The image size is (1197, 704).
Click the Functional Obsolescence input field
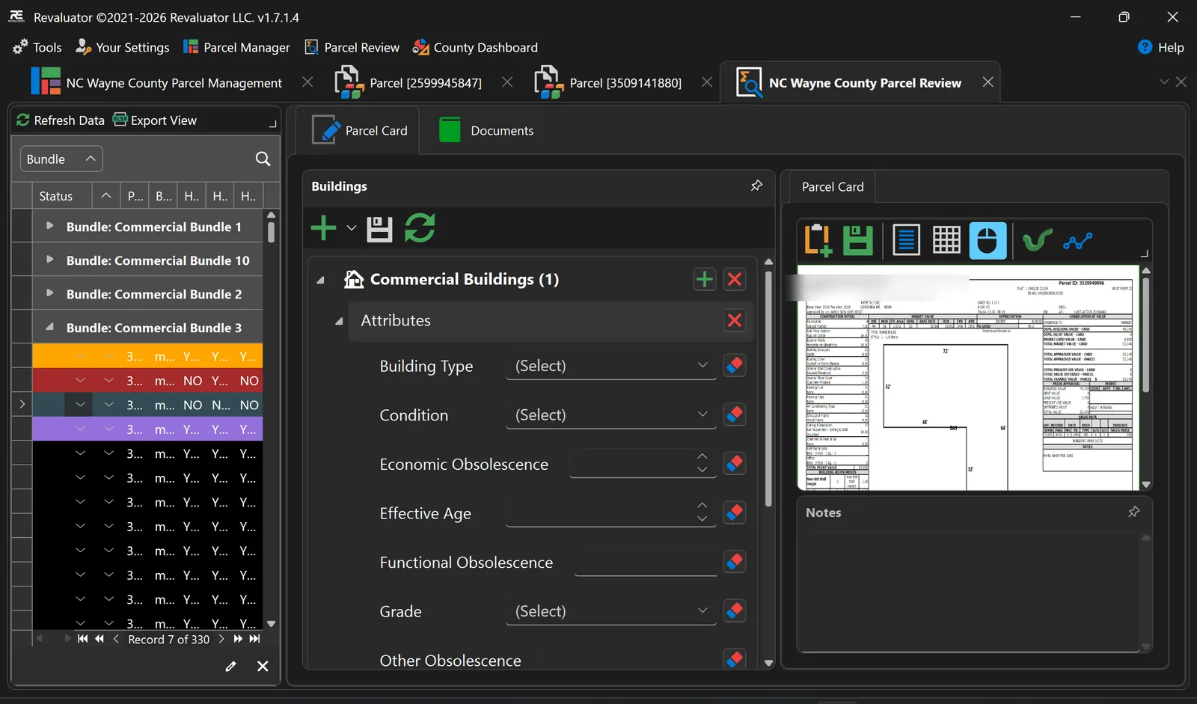tap(646, 563)
